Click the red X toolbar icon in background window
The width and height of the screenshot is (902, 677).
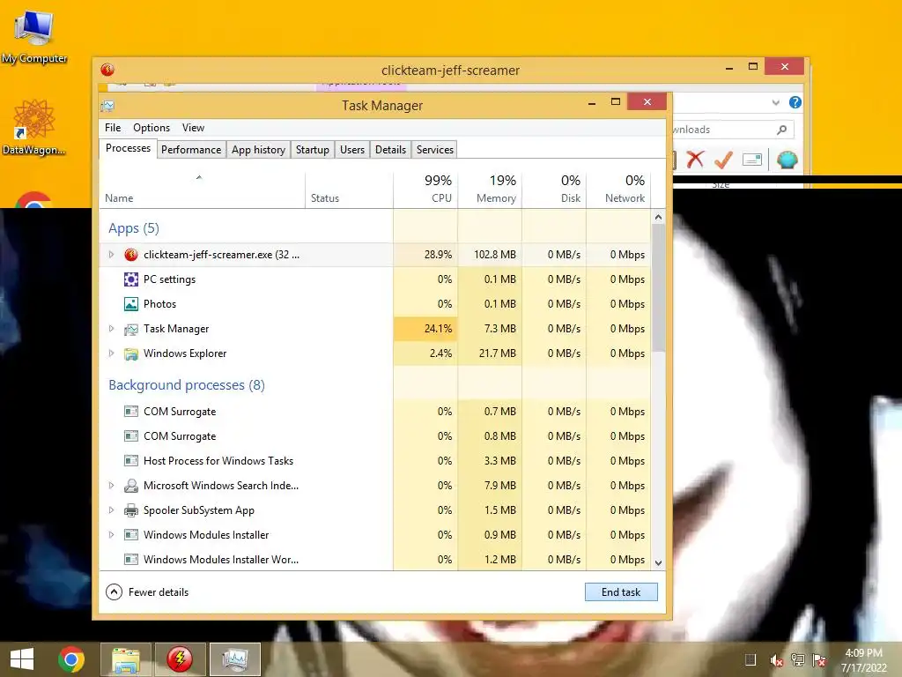695,159
